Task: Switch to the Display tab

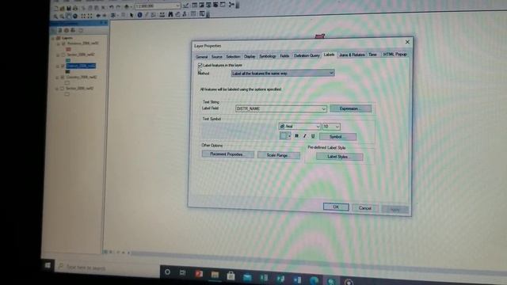Action: 250,56
